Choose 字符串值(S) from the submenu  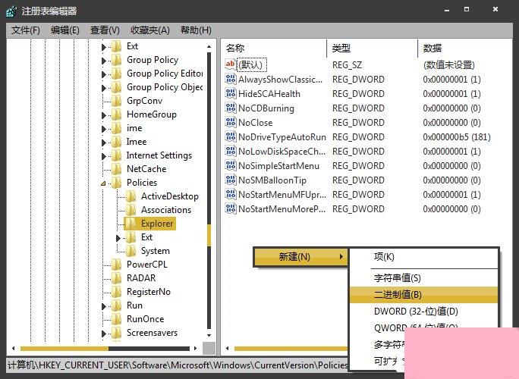point(423,277)
